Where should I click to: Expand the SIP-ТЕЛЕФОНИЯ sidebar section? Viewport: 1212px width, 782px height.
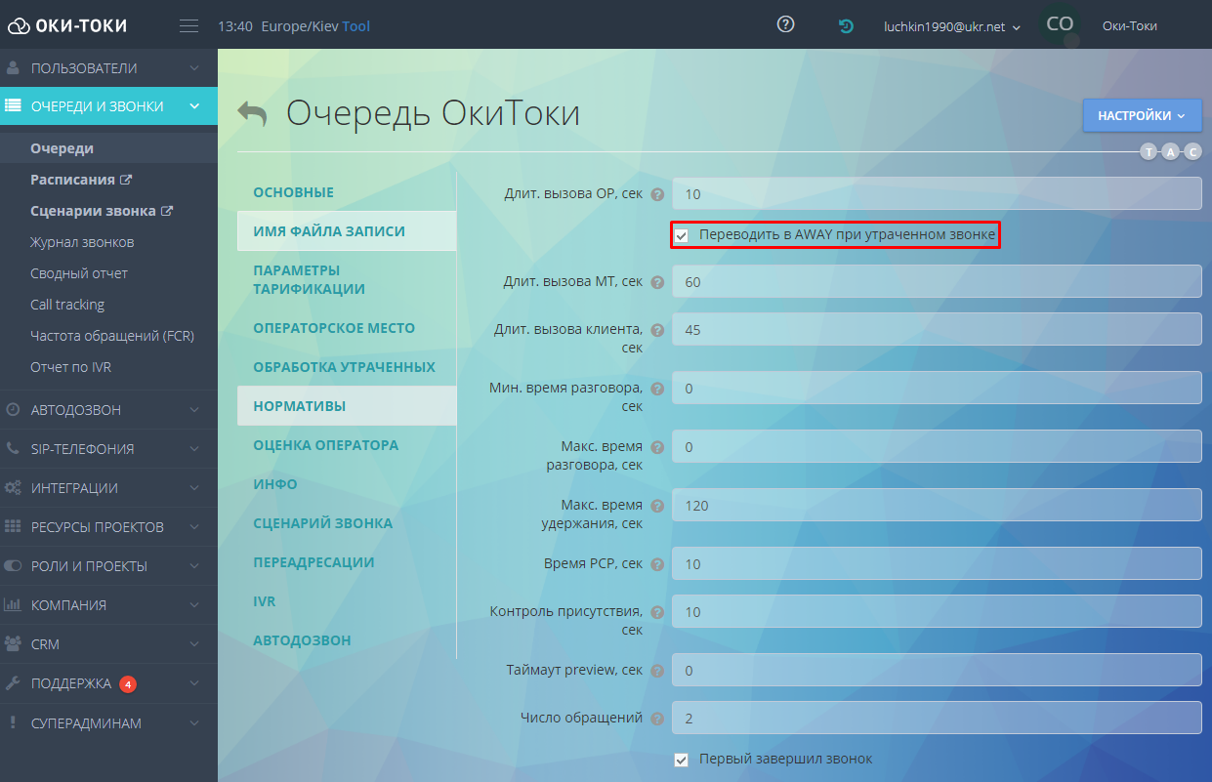(x=107, y=449)
